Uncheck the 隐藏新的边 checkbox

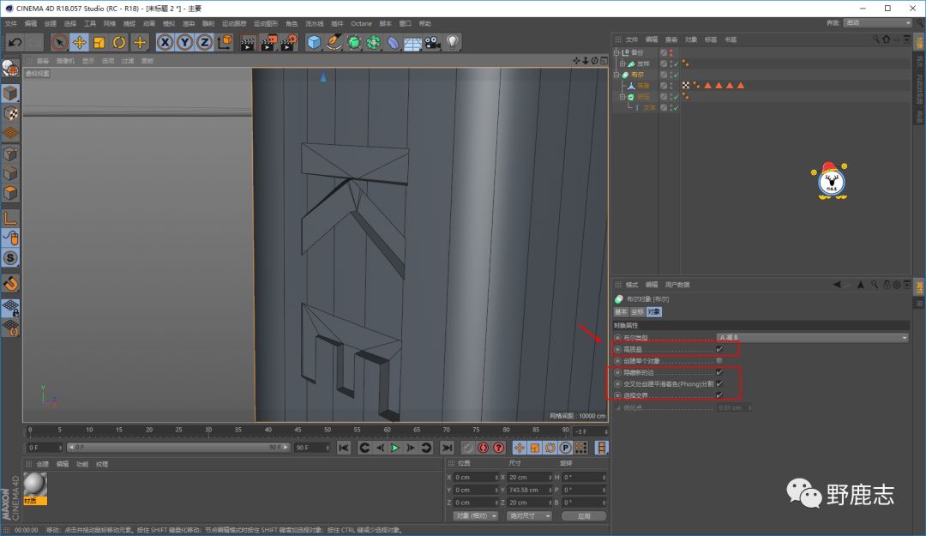719,372
